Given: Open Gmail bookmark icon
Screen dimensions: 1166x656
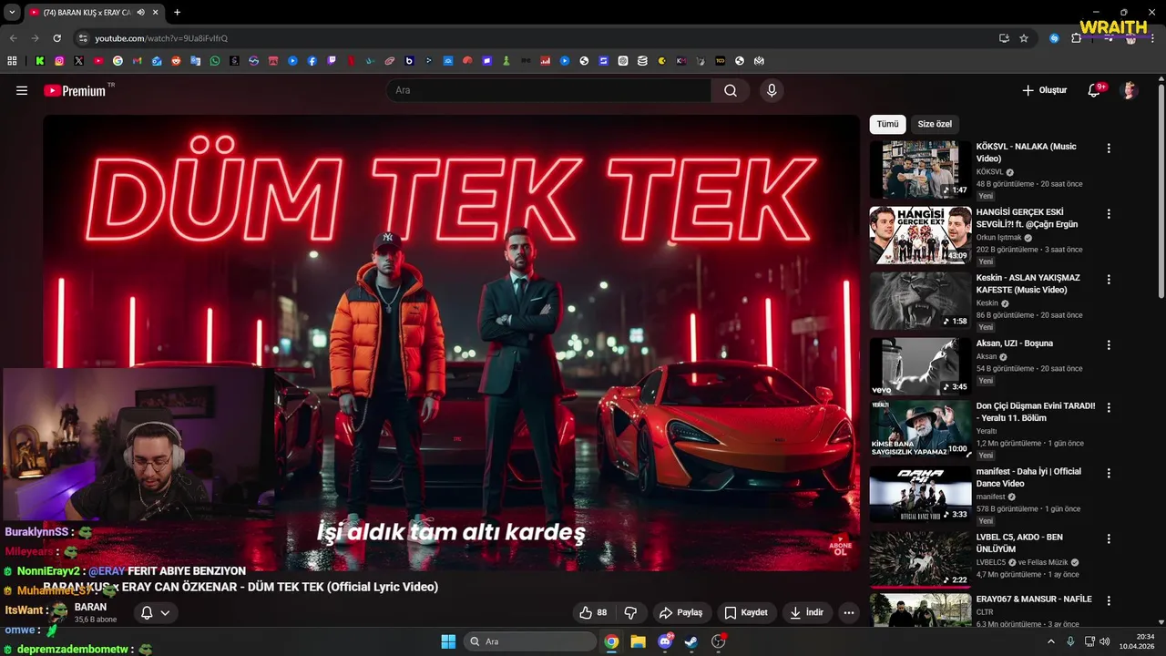Looking at the screenshot, I should click(x=138, y=61).
